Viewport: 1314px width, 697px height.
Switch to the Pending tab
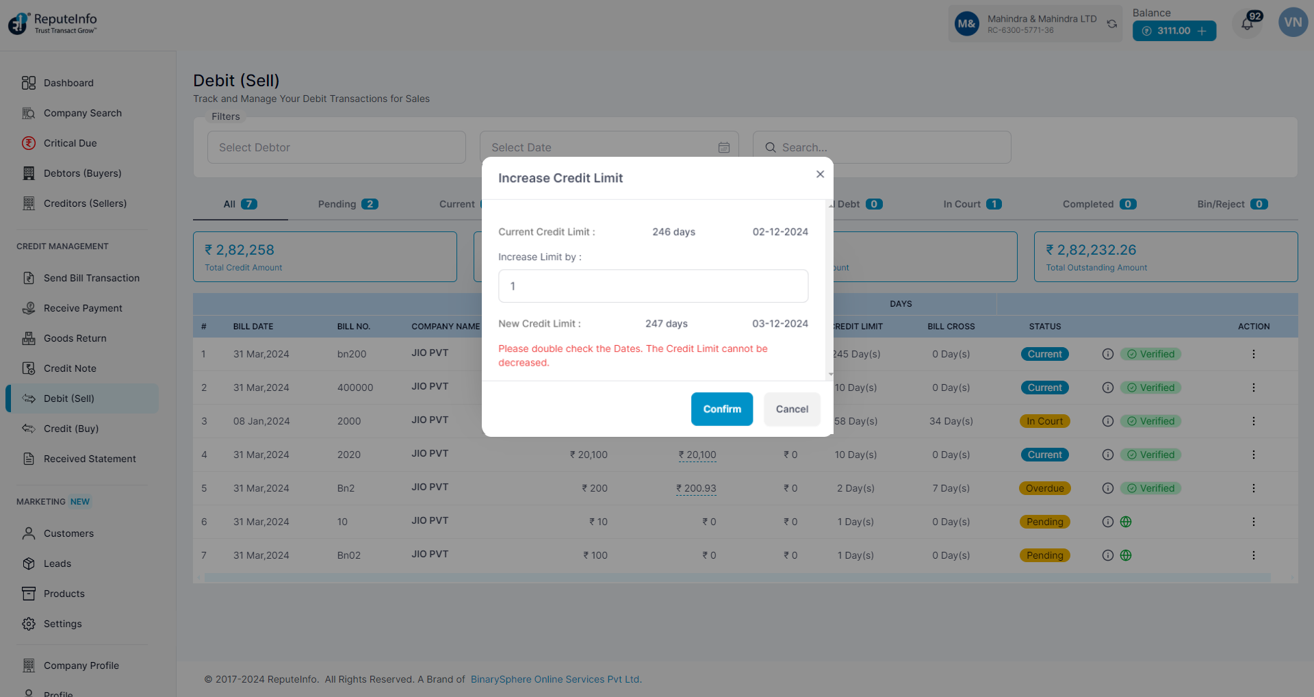tap(348, 204)
